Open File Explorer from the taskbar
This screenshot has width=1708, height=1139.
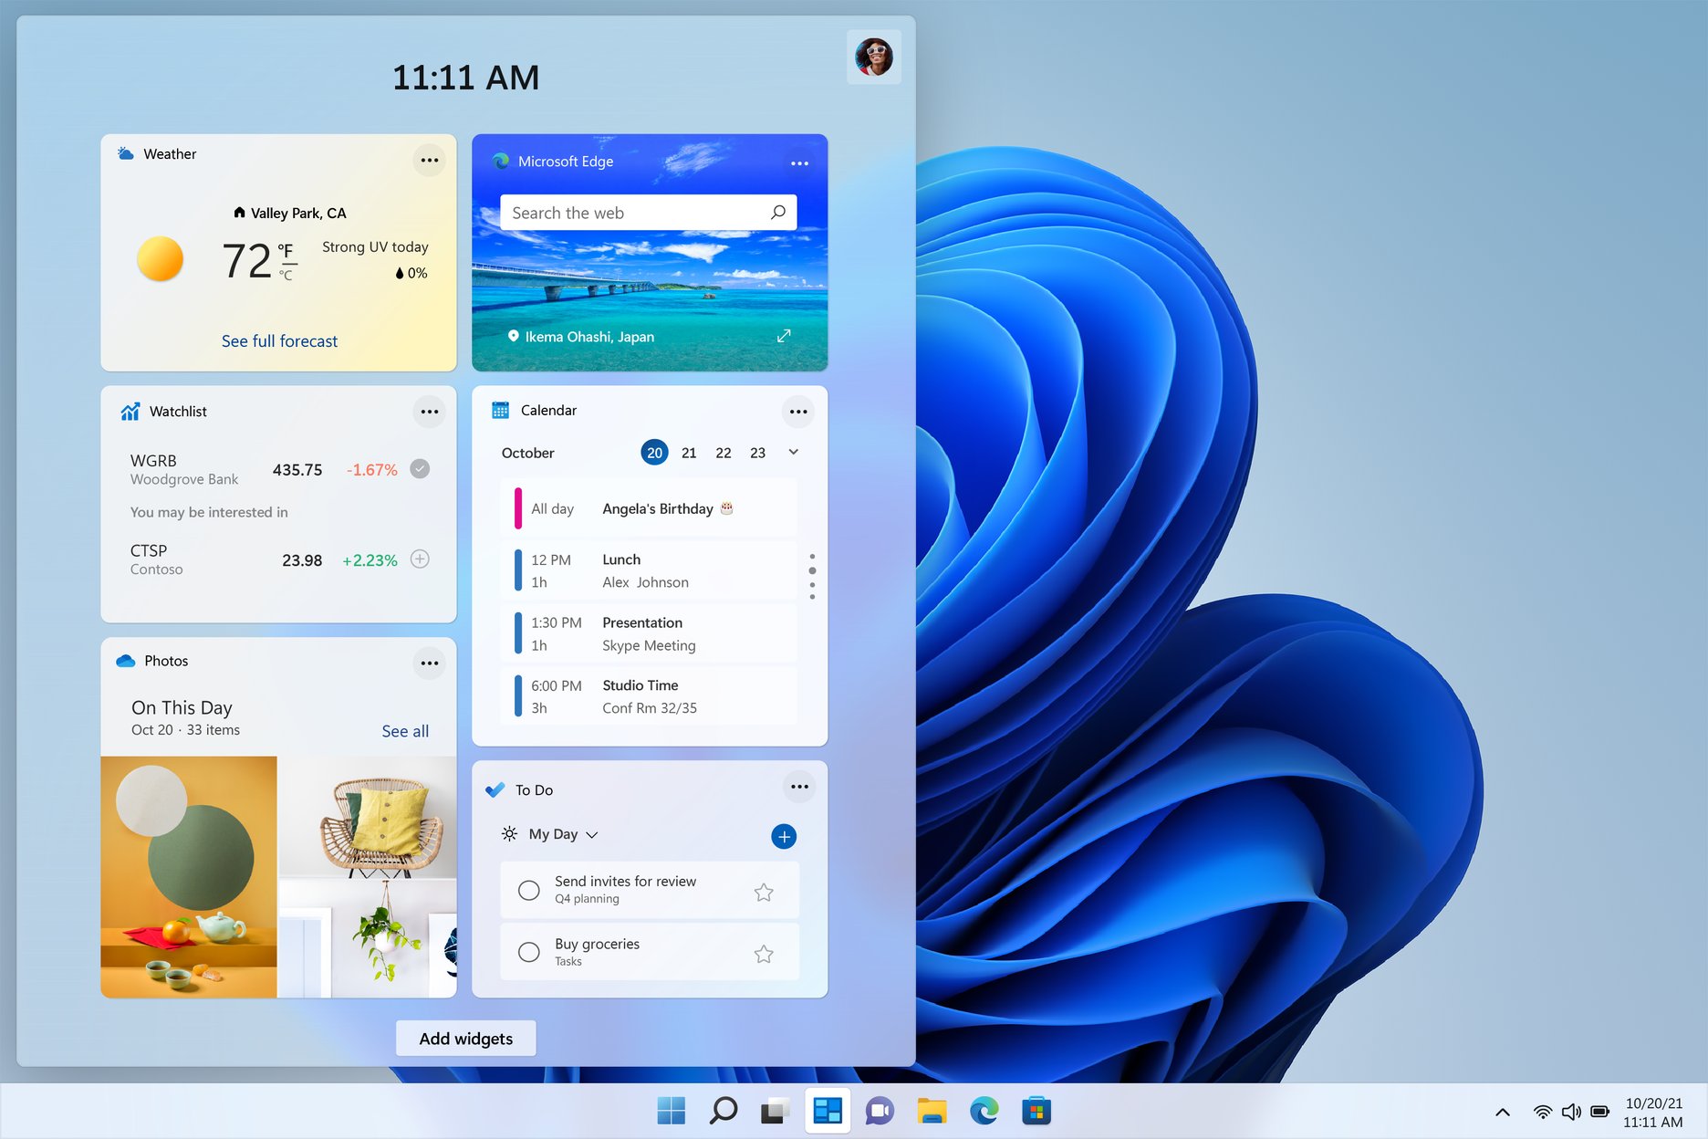pyautogui.click(x=932, y=1111)
